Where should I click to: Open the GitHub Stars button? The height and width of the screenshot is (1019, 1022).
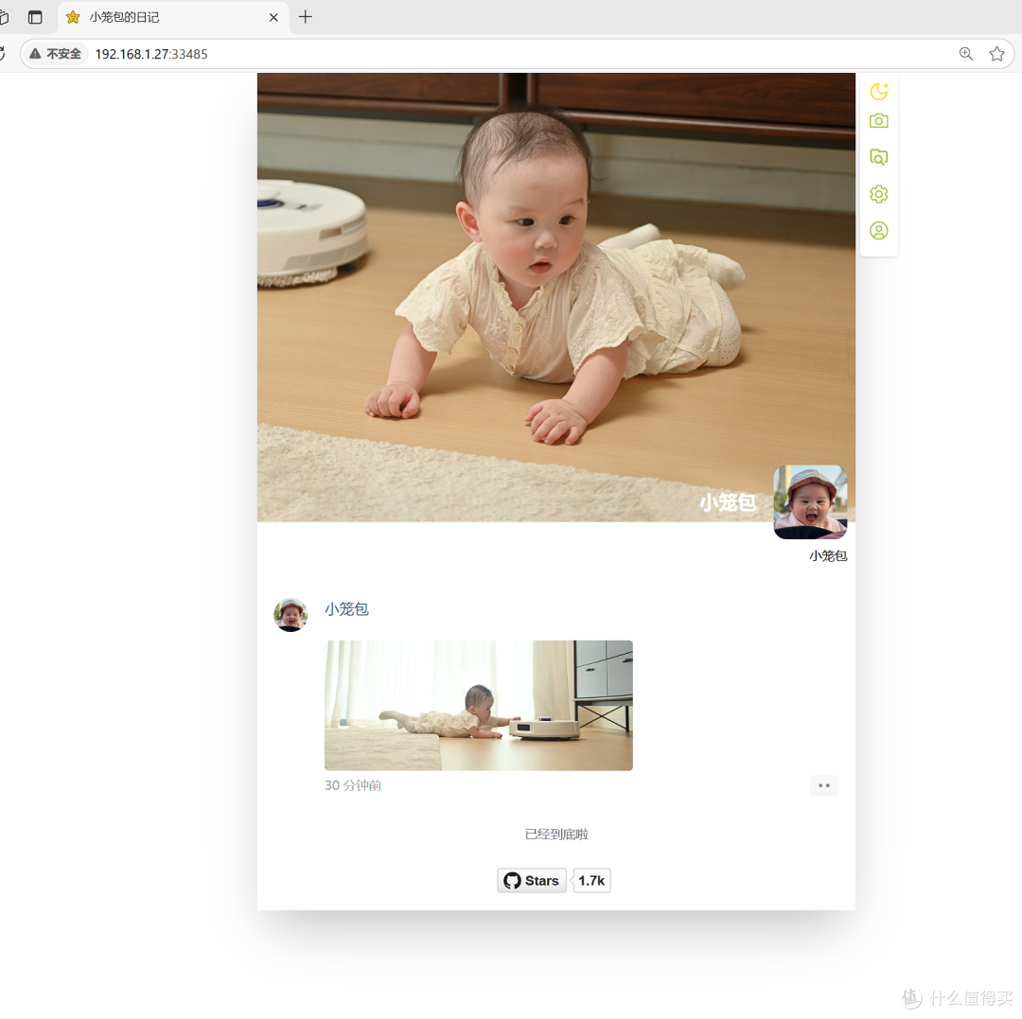(x=532, y=881)
